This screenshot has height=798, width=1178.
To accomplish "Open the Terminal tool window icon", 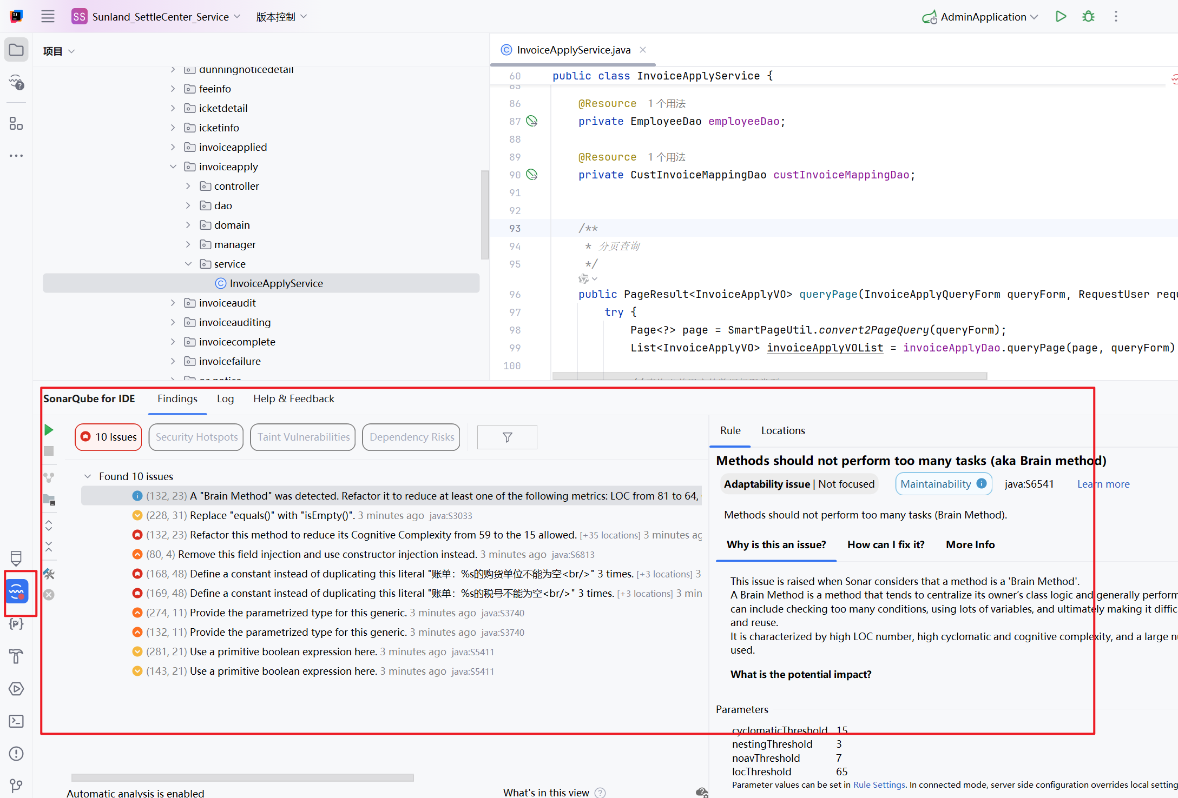I will click(16, 721).
